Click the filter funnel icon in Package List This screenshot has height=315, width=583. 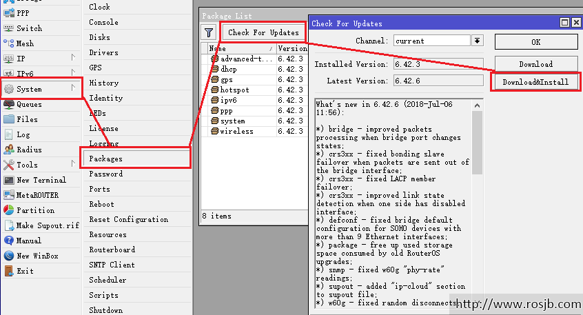[x=209, y=32]
